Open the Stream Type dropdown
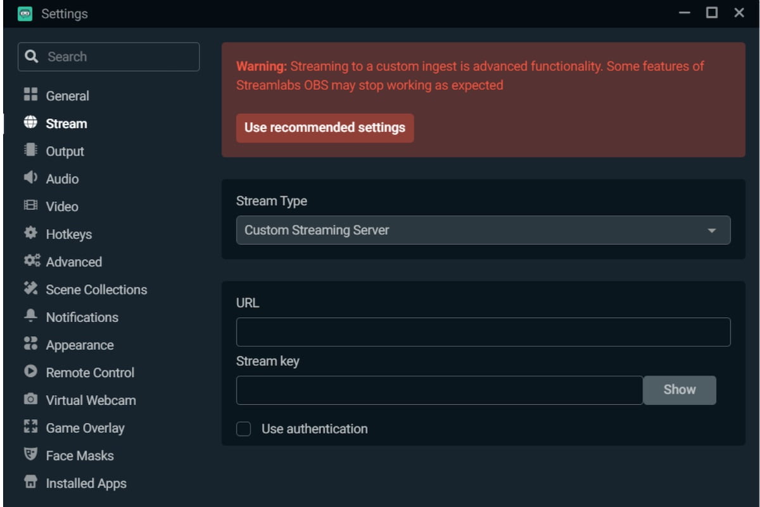760x507 pixels. coord(483,230)
